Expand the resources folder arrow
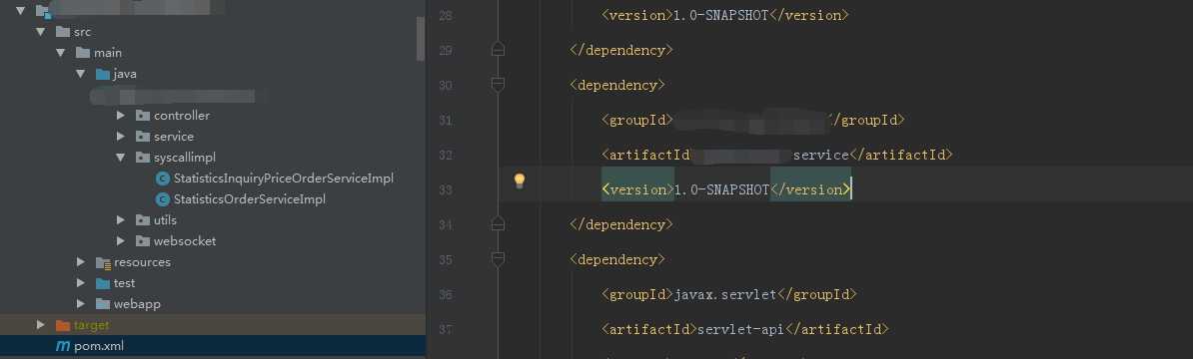This screenshot has width=1193, height=359. click(81, 262)
